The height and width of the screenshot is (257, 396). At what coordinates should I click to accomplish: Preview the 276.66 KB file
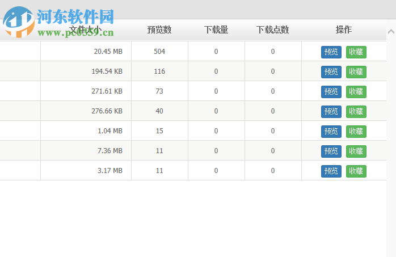331,112
